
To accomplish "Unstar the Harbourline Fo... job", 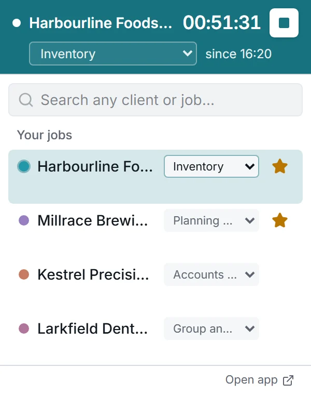I will [279, 166].
